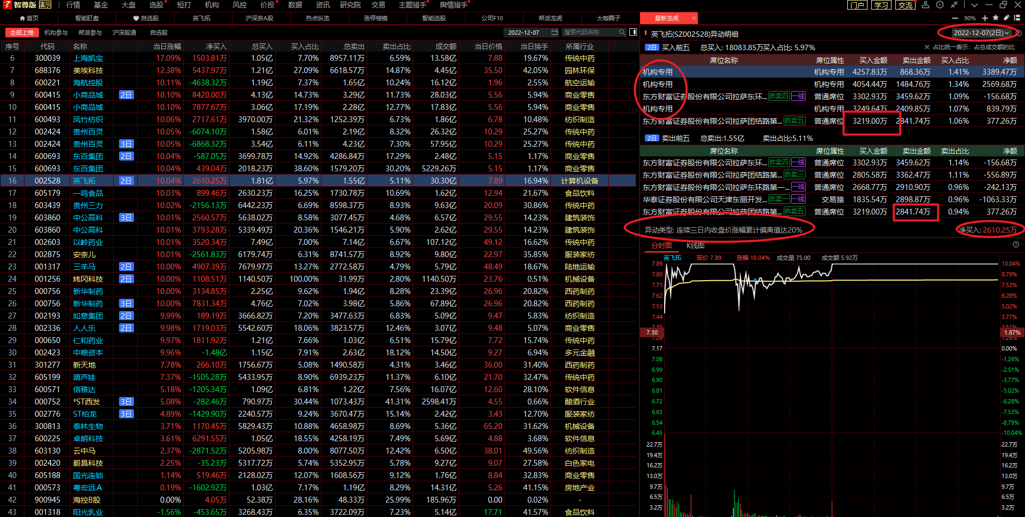Open stock 美埃科技 in the list
This screenshot has width=1025, height=517.
pos(88,70)
